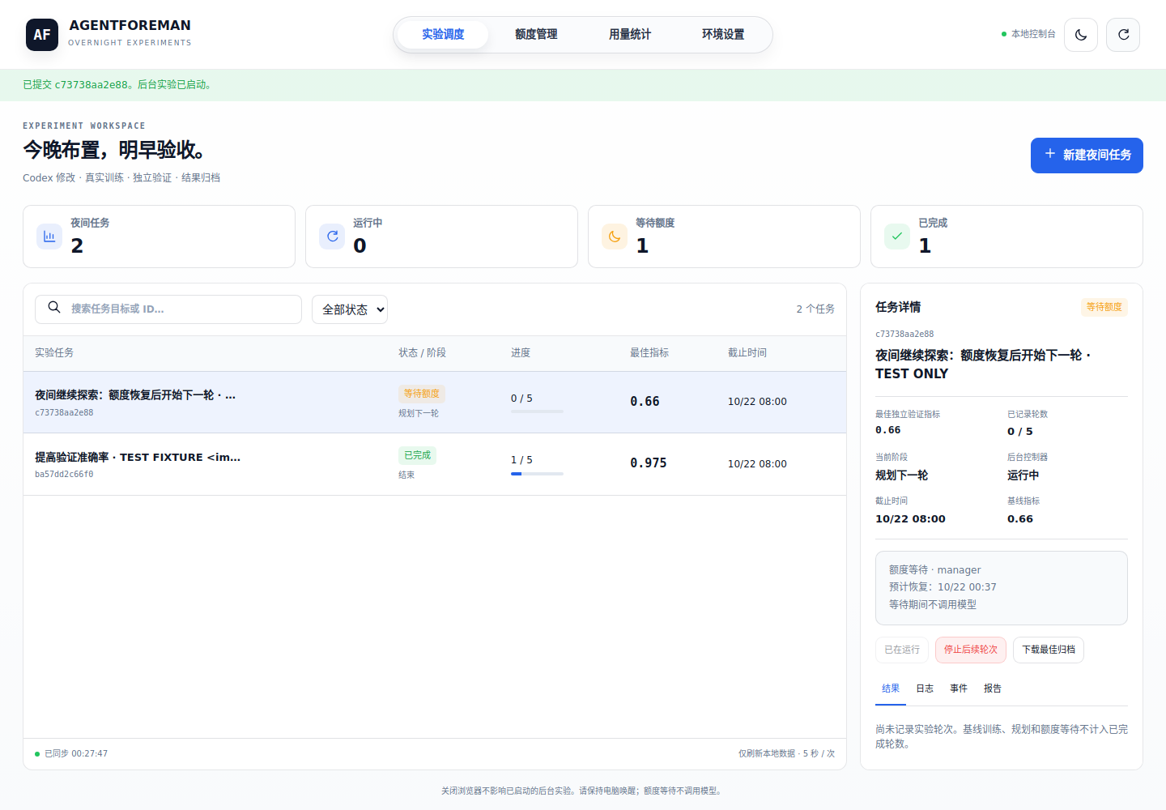Click the 已在运行 button
Image resolution: width=1166 pixels, height=810 pixels.
(x=902, y=650)
